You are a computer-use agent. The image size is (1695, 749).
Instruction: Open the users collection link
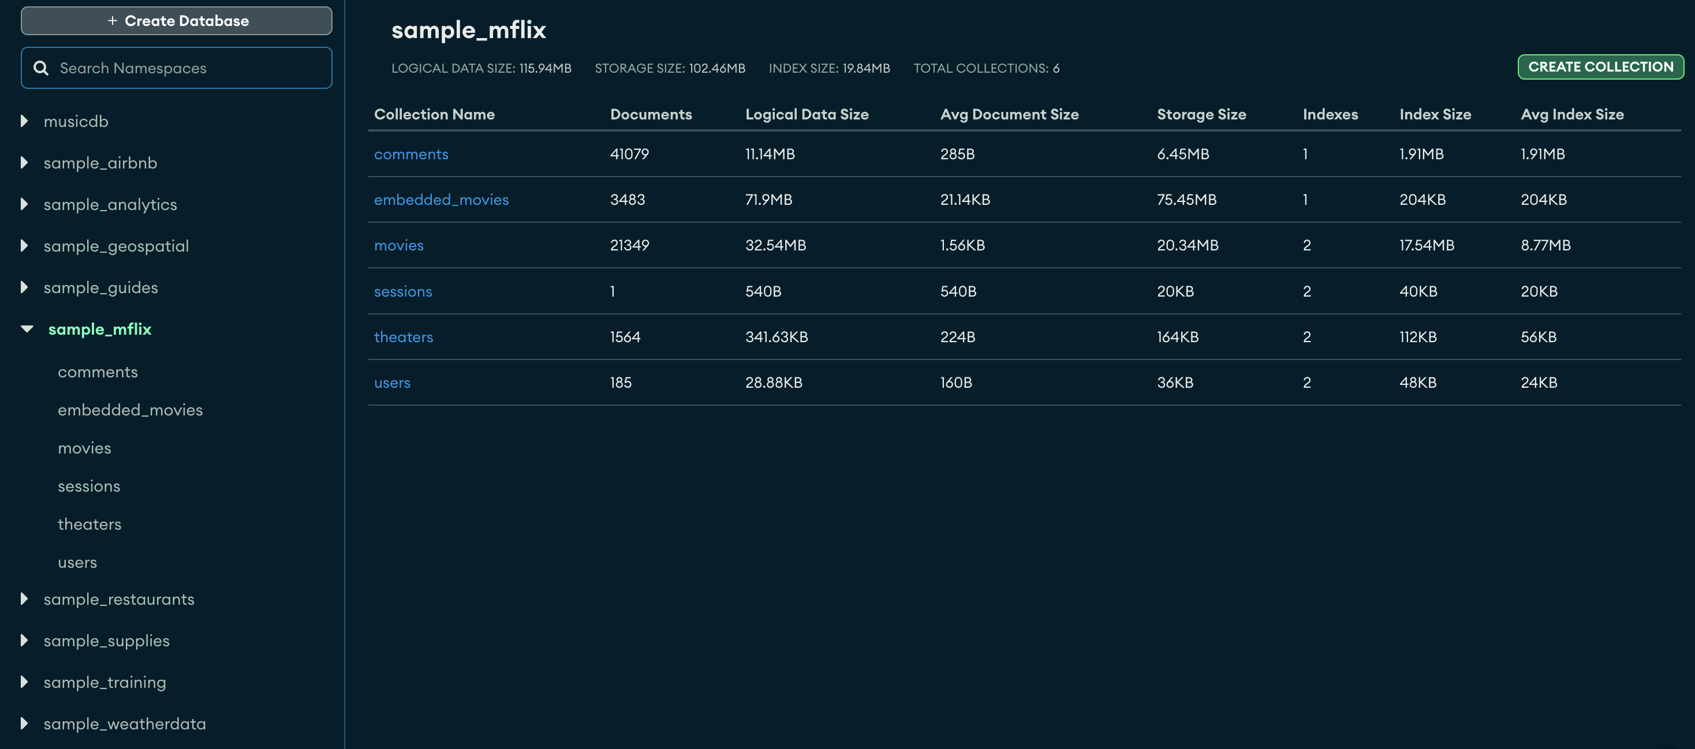tap(392, 382)
